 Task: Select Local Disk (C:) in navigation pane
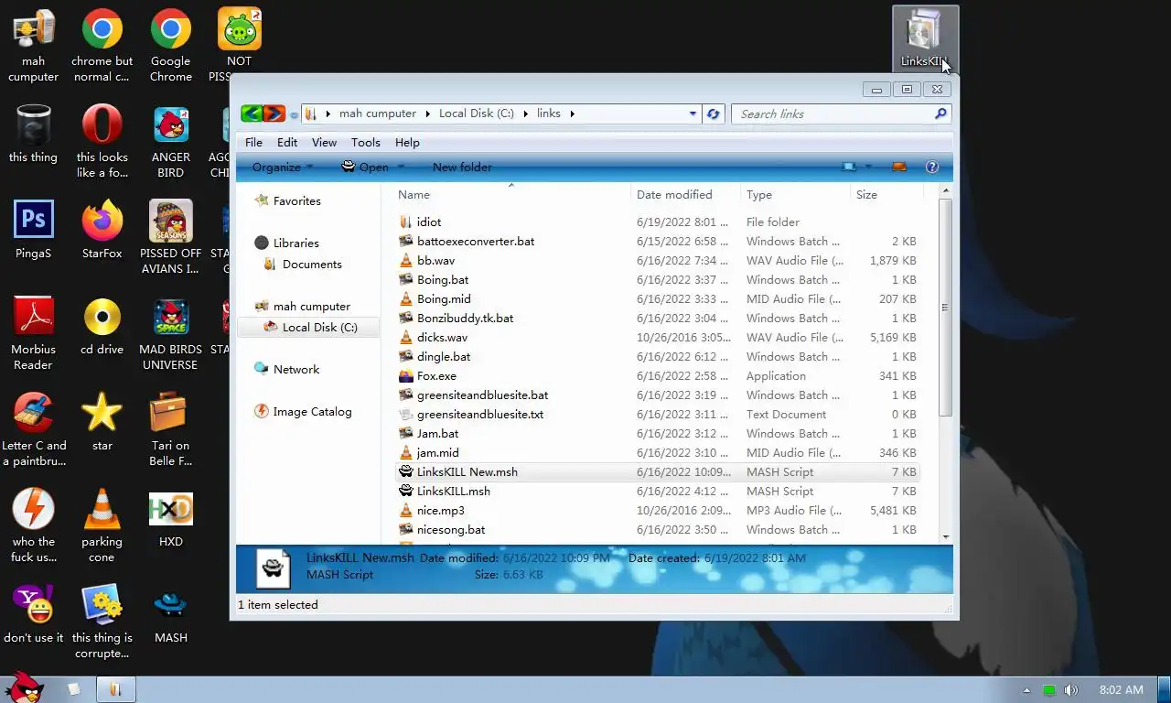click(309, 327)
